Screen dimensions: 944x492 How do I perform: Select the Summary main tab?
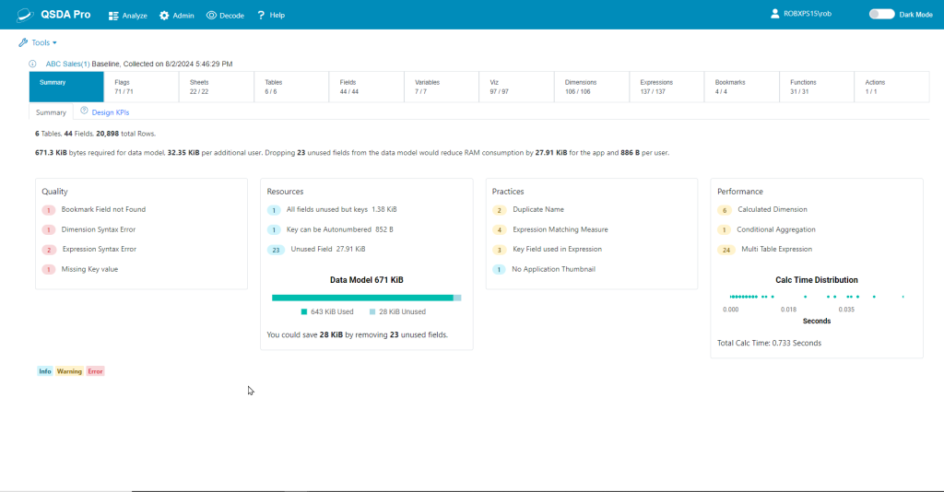coord(66,87)
